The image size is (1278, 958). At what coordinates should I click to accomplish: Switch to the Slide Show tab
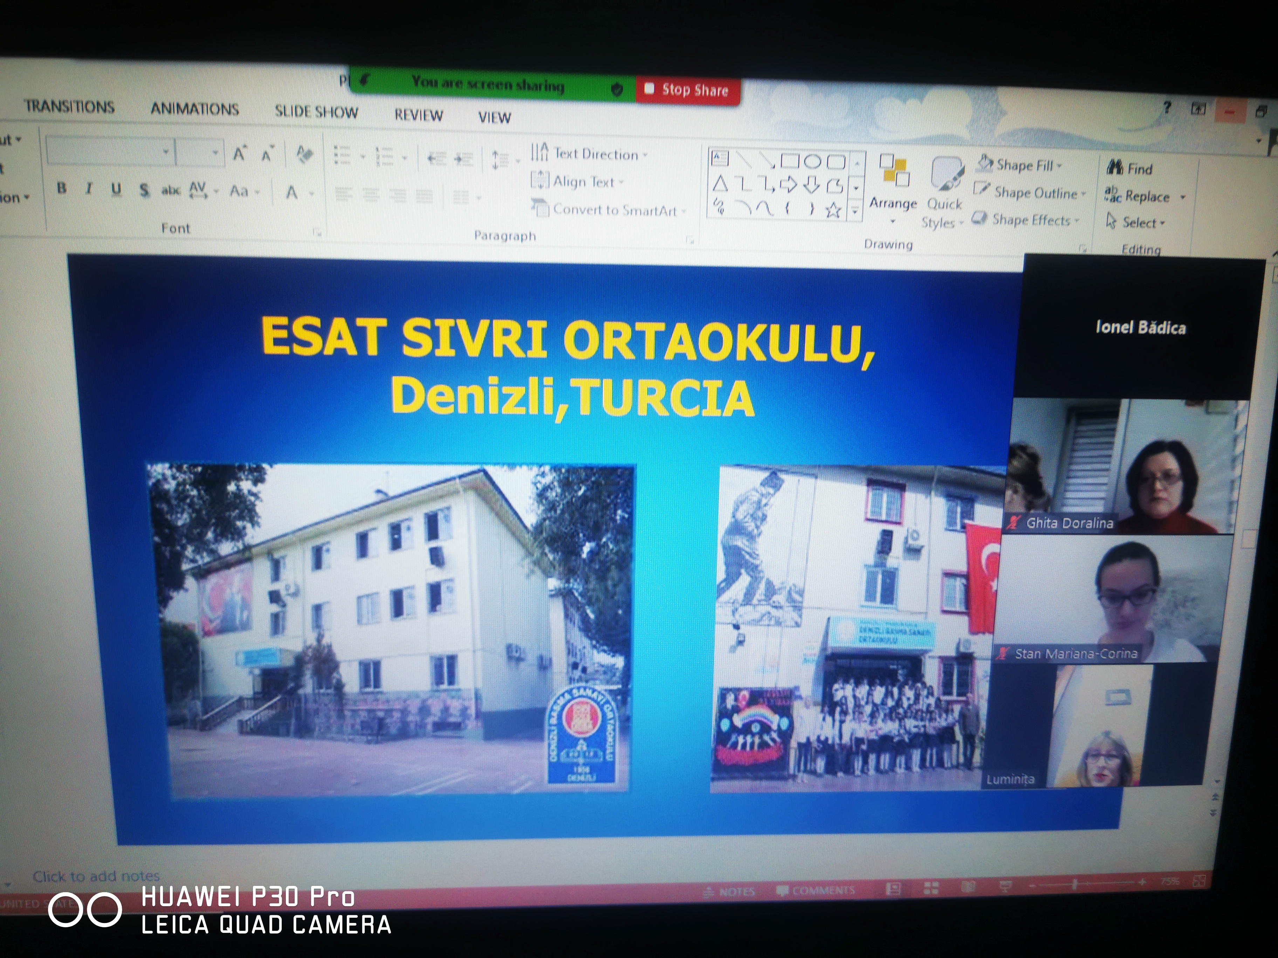316,111
